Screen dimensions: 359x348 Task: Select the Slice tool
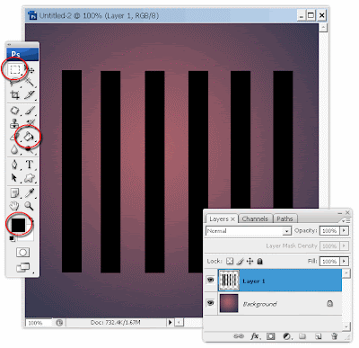tap(30, 94)
